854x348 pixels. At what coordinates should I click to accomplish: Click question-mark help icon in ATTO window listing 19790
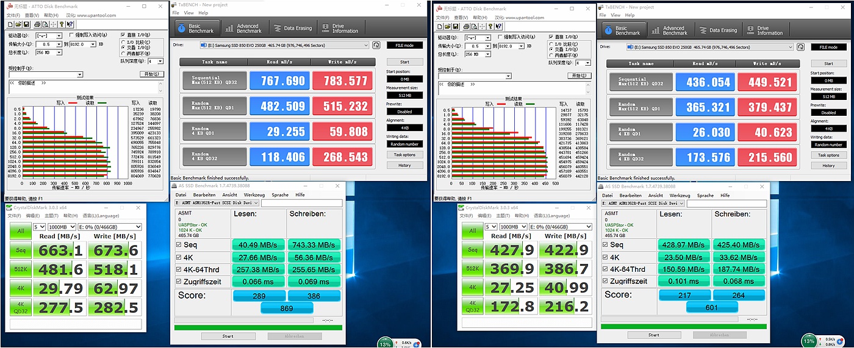point(62,24)
